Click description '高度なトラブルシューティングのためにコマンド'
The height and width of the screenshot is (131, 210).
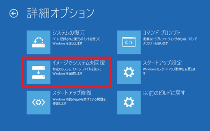tap(170, 39)
